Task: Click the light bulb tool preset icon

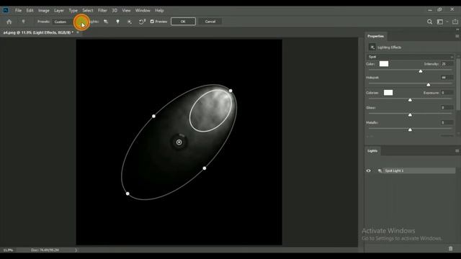Action: (x=23, y=22)
